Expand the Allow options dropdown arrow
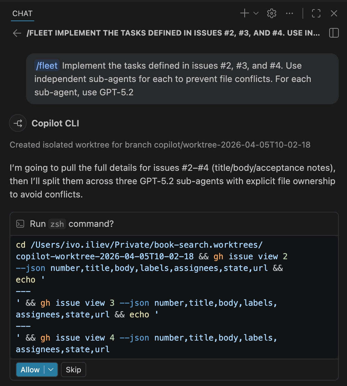The image size is (347, 386). coord(51,370)
